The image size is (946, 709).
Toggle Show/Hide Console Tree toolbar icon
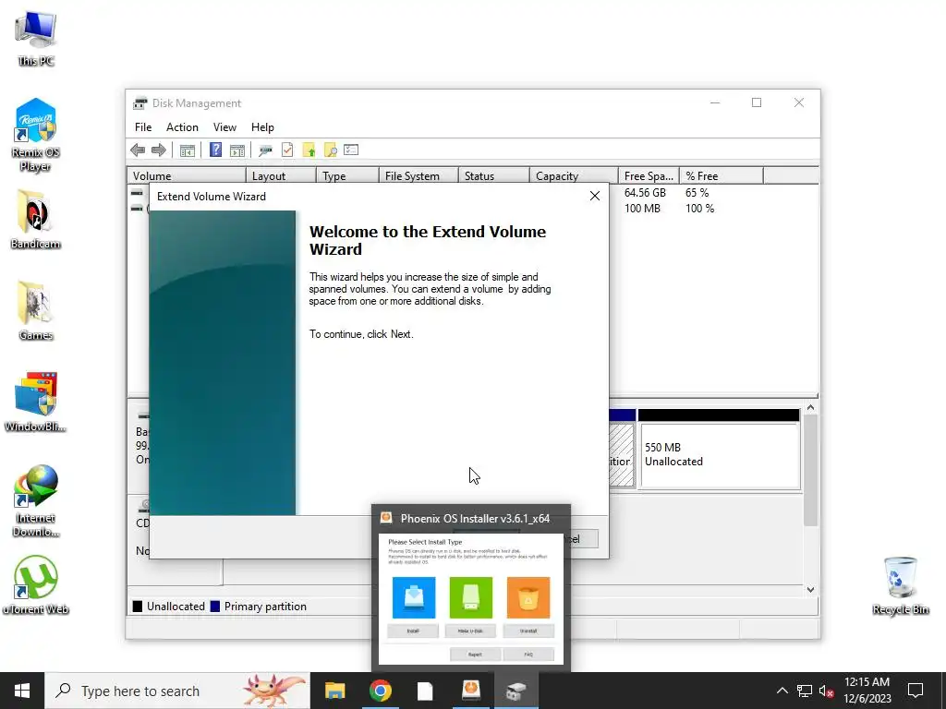click(188, 150)
